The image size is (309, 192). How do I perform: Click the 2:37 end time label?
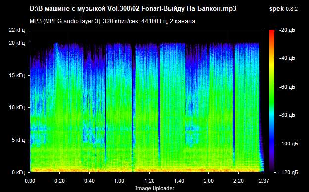(x=264, y=181)
